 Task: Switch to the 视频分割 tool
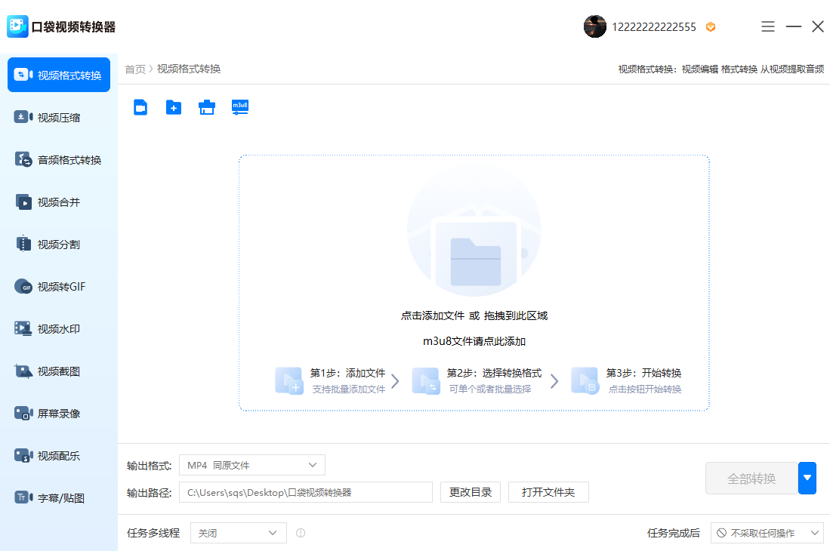click(x=58, y=244)
